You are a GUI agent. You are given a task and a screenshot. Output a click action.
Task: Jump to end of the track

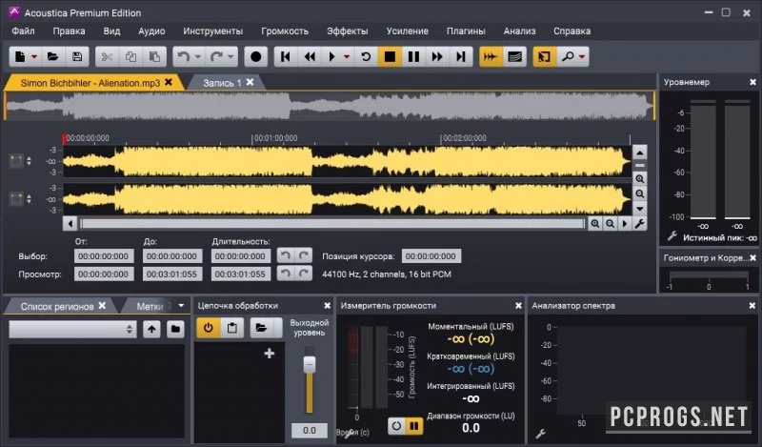tap(461, 56)
